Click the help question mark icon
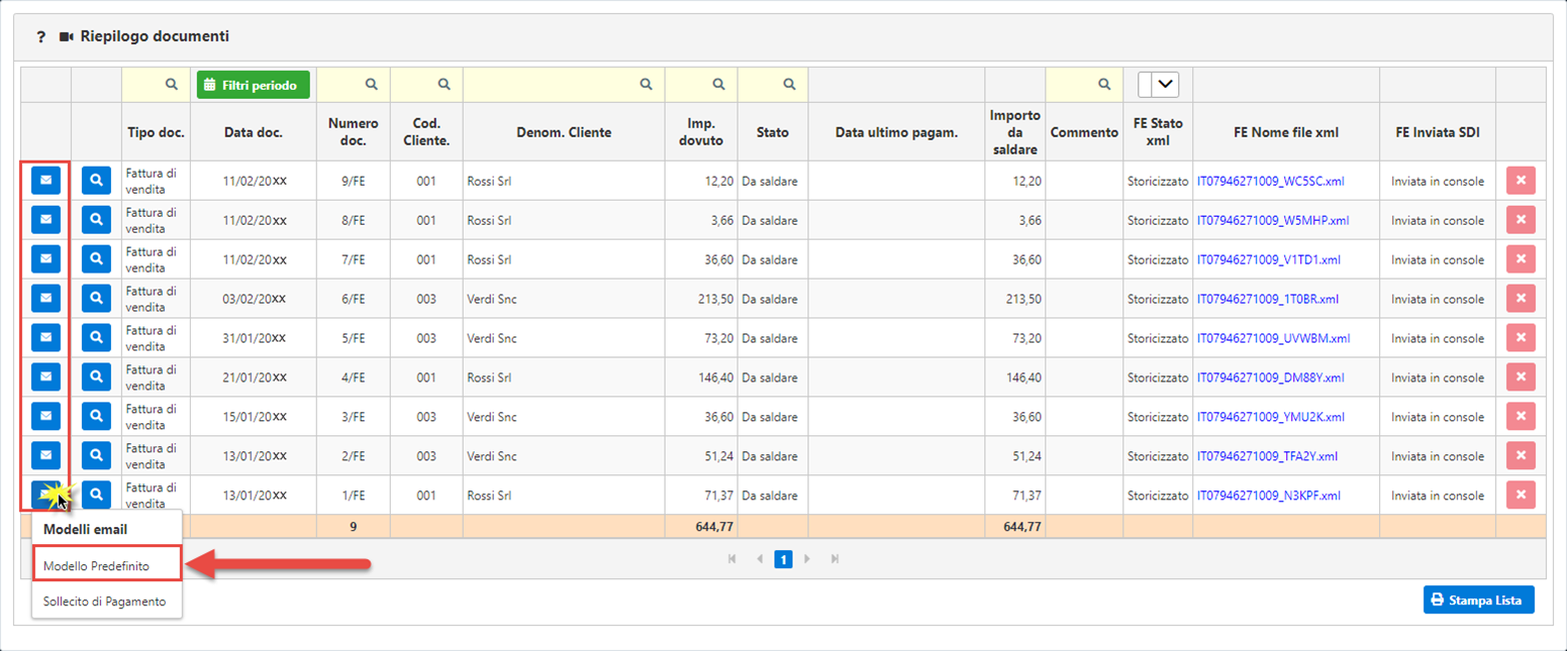Viewport: 1567px width, 651px height. pos(41,37)
